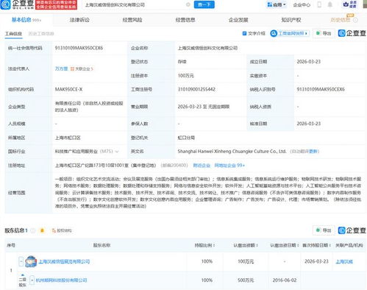Select the 基本信息 tab
The image size is (367, 290).
(26, 20)
